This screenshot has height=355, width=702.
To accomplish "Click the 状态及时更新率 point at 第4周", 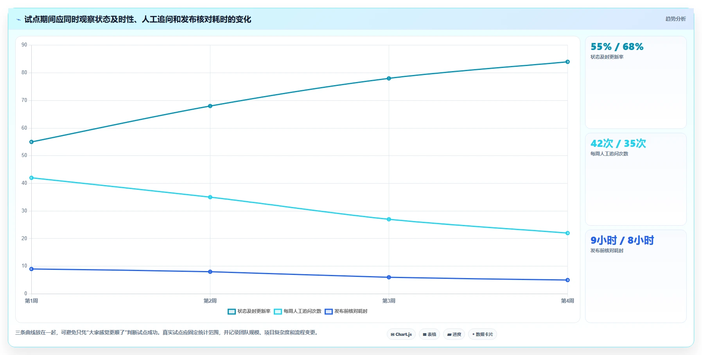I will [567, 62].
